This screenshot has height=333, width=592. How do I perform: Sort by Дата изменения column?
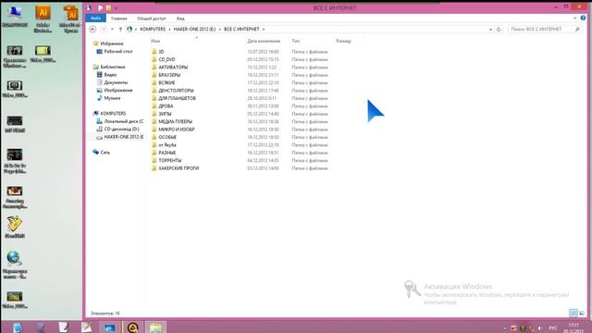(x=264, y=41)
